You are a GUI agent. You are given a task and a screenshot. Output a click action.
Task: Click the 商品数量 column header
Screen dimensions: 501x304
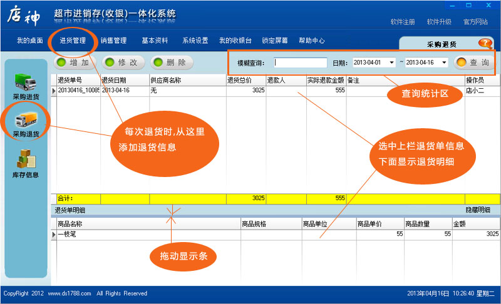click(x=428, y=224)
